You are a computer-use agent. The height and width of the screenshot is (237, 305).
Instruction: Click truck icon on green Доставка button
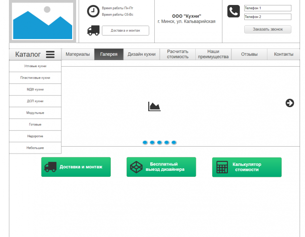50,167
